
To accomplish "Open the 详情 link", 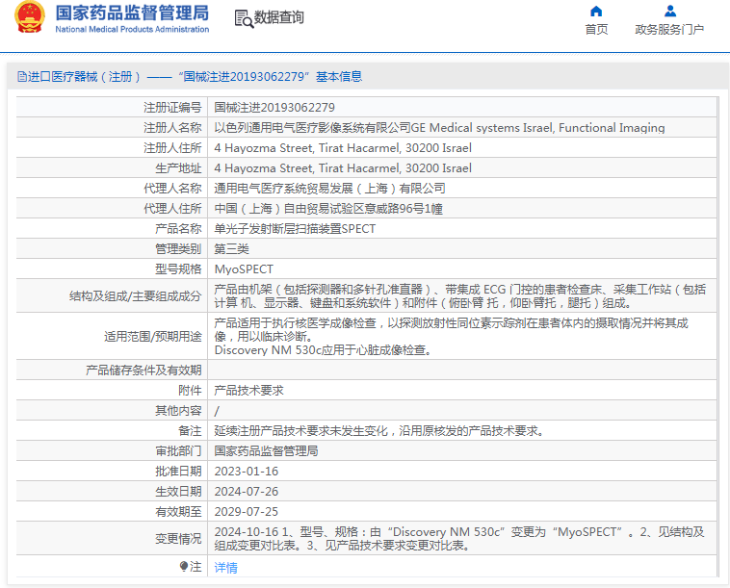I will coord(225,567).
